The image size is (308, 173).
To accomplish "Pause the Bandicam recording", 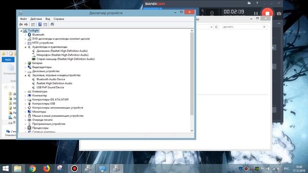I will point(256,13).
